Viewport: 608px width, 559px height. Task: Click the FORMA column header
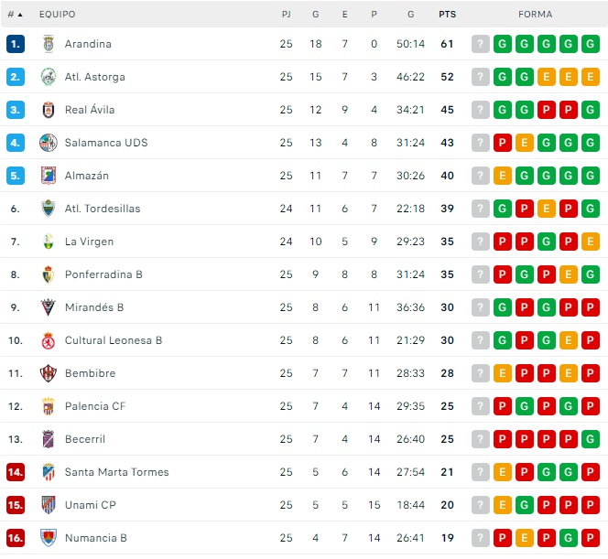[536, 15]
